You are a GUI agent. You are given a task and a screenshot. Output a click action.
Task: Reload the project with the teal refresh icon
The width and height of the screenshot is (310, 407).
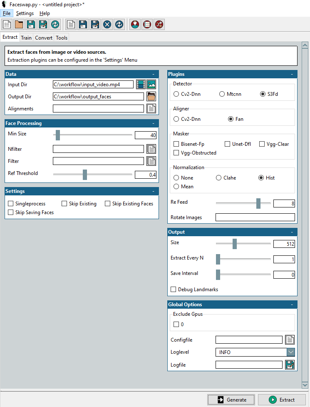click(55, 25)
